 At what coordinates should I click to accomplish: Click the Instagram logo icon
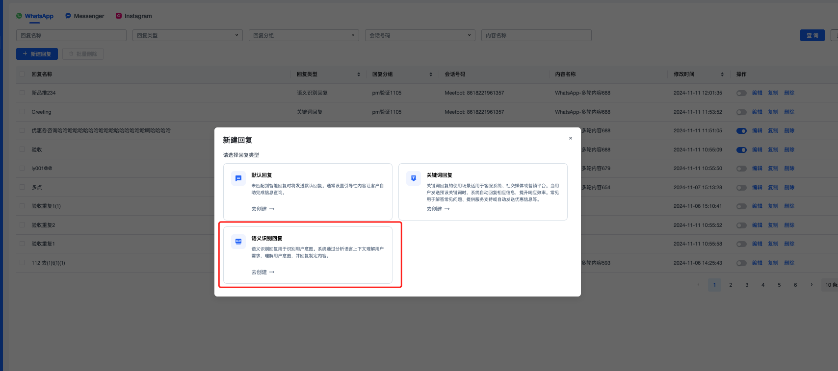click(119, 16)
